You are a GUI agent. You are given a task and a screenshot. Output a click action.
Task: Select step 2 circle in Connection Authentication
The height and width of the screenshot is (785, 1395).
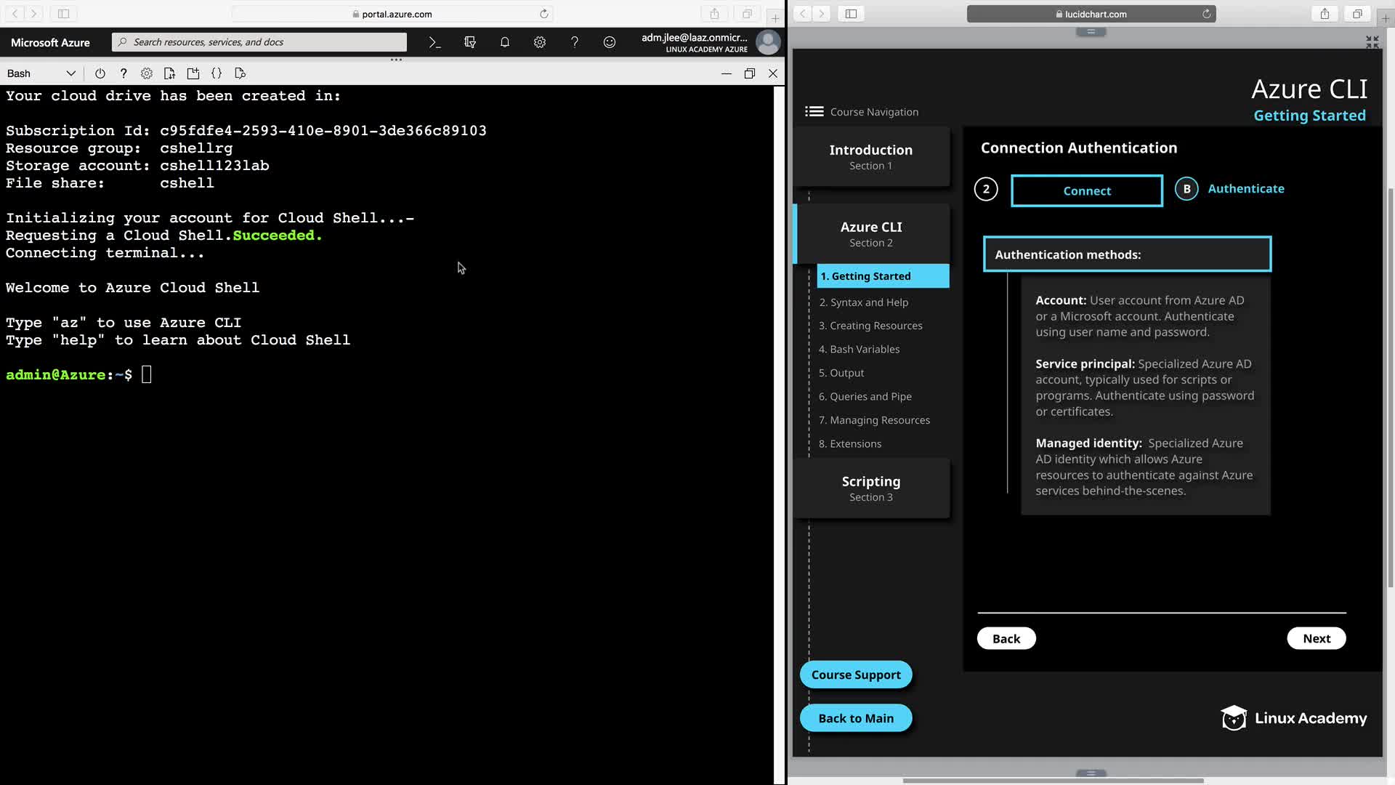coord(986,189)
